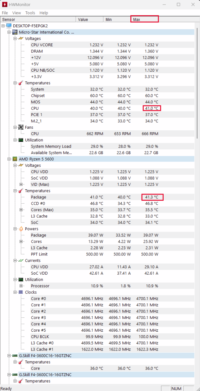Click the Micro-Star motherboard icon

[x=15, y=32]
